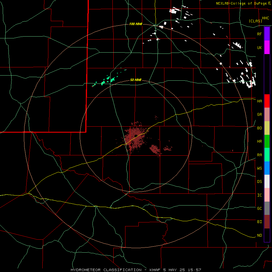Click the 'HHC' product label
The height and width of the screenshot is (272, 272).
tap(266, 18)
